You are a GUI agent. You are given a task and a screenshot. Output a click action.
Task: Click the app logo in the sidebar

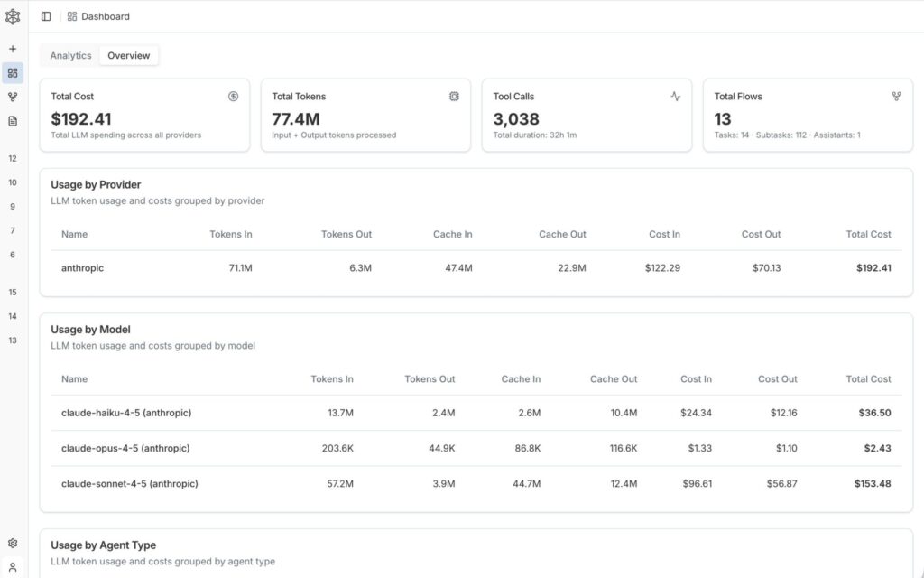pyautogui.click(x=13, y=16)
